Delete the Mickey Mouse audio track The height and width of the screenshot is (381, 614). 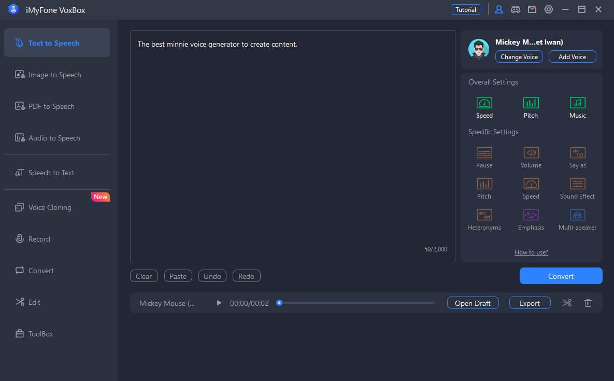coord(588,303)
